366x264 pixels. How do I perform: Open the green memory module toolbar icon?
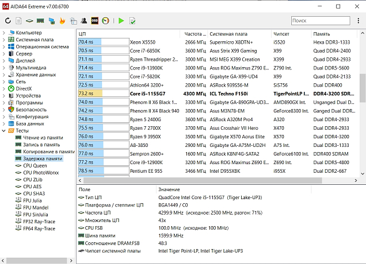coord(40,21)
